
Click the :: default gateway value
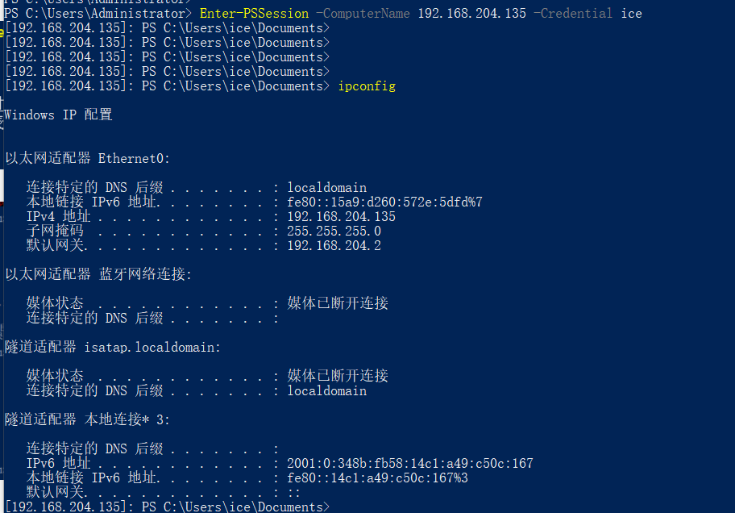click(x=294, y=493)
